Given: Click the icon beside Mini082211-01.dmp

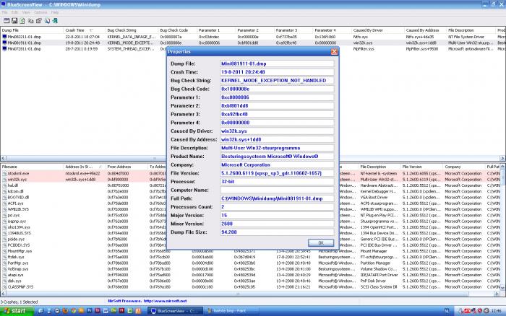Looking at the screenshot, I should (4, 37).
